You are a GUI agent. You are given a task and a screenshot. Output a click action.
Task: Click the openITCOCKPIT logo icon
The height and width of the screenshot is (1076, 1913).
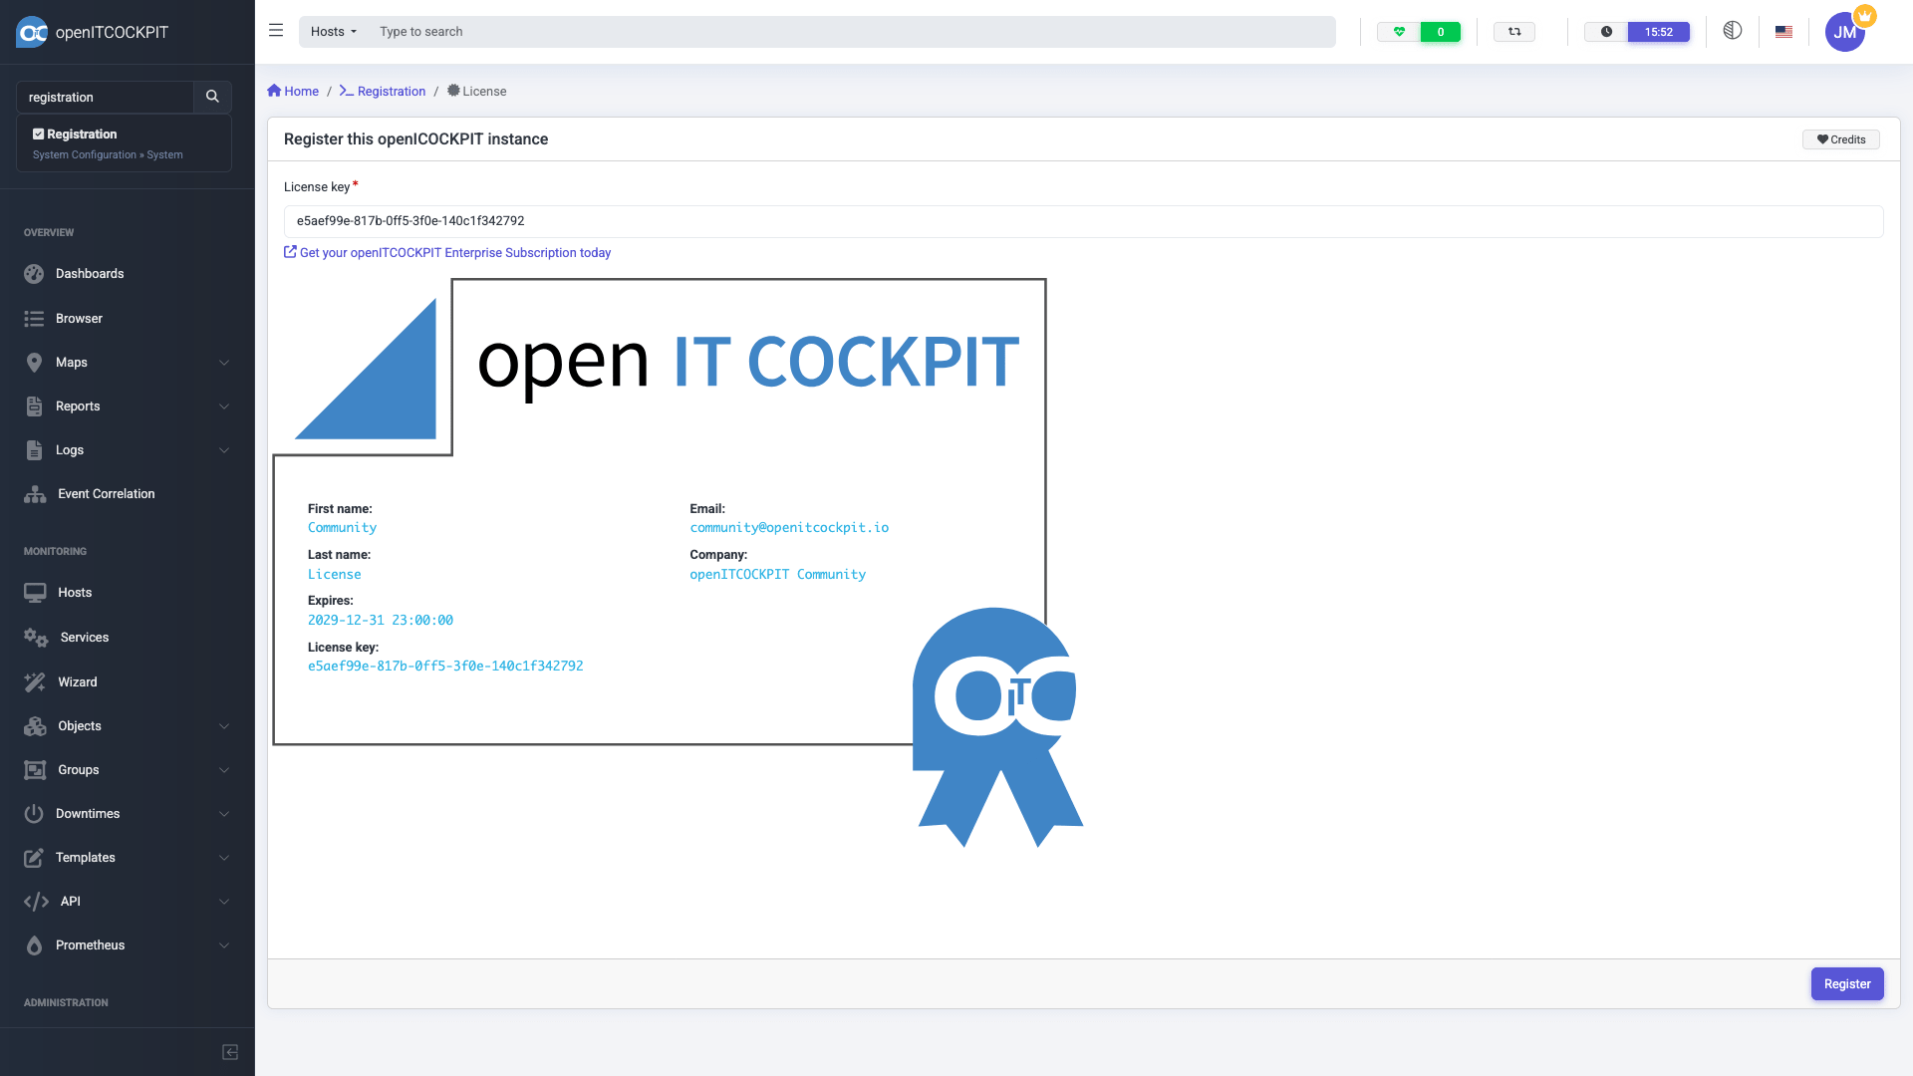click(x=32, y=32)
